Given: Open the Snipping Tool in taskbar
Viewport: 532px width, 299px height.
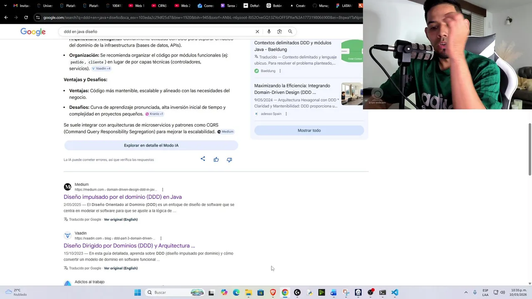Looking at the screenshot, I should click(346, 292).
